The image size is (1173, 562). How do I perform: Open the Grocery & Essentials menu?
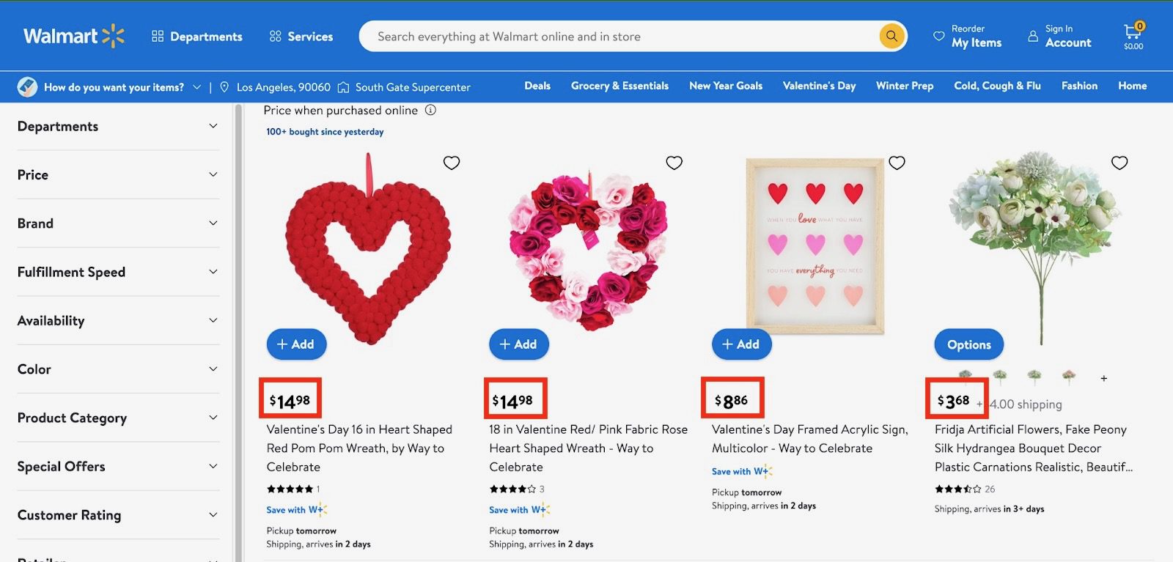pyautogui.click(x=619, y=86)
